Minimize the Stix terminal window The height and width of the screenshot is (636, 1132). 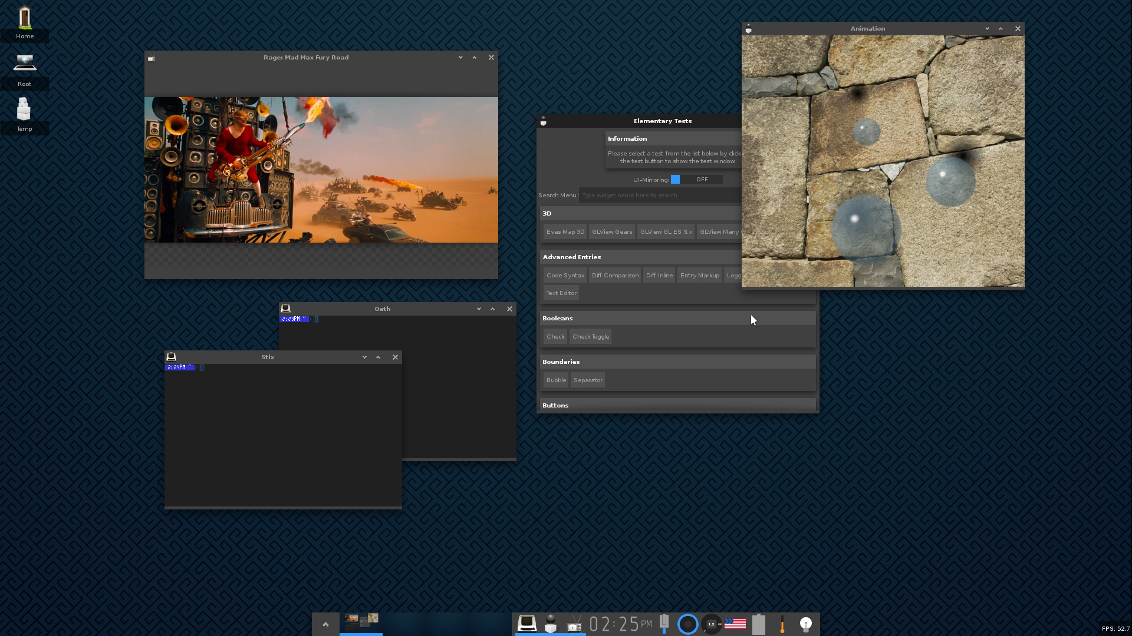click(x=364, y=357)
